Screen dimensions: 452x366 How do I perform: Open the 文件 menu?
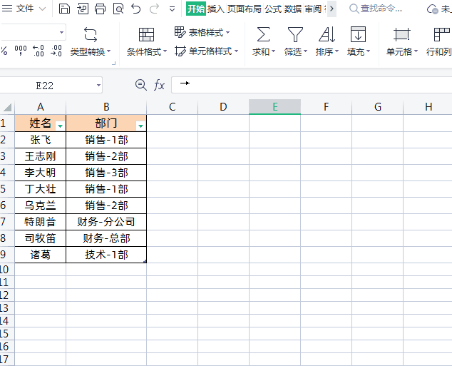coord(24,9)
